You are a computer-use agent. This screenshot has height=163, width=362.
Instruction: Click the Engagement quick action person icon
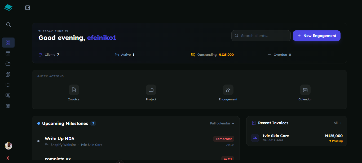(x=228, y=90)
